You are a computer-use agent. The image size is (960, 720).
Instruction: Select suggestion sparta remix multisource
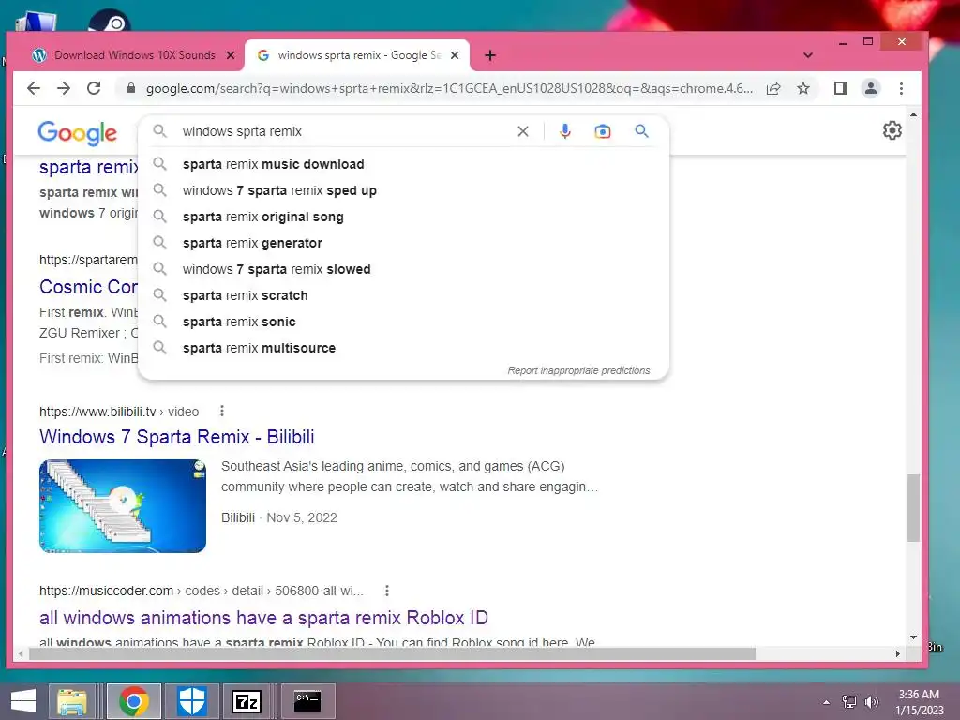[x=404, y=349]
